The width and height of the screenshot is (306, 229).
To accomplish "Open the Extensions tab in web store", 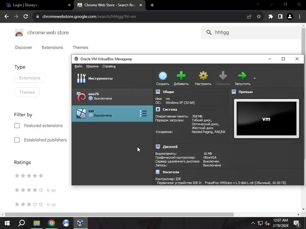I will coord(52,47).
